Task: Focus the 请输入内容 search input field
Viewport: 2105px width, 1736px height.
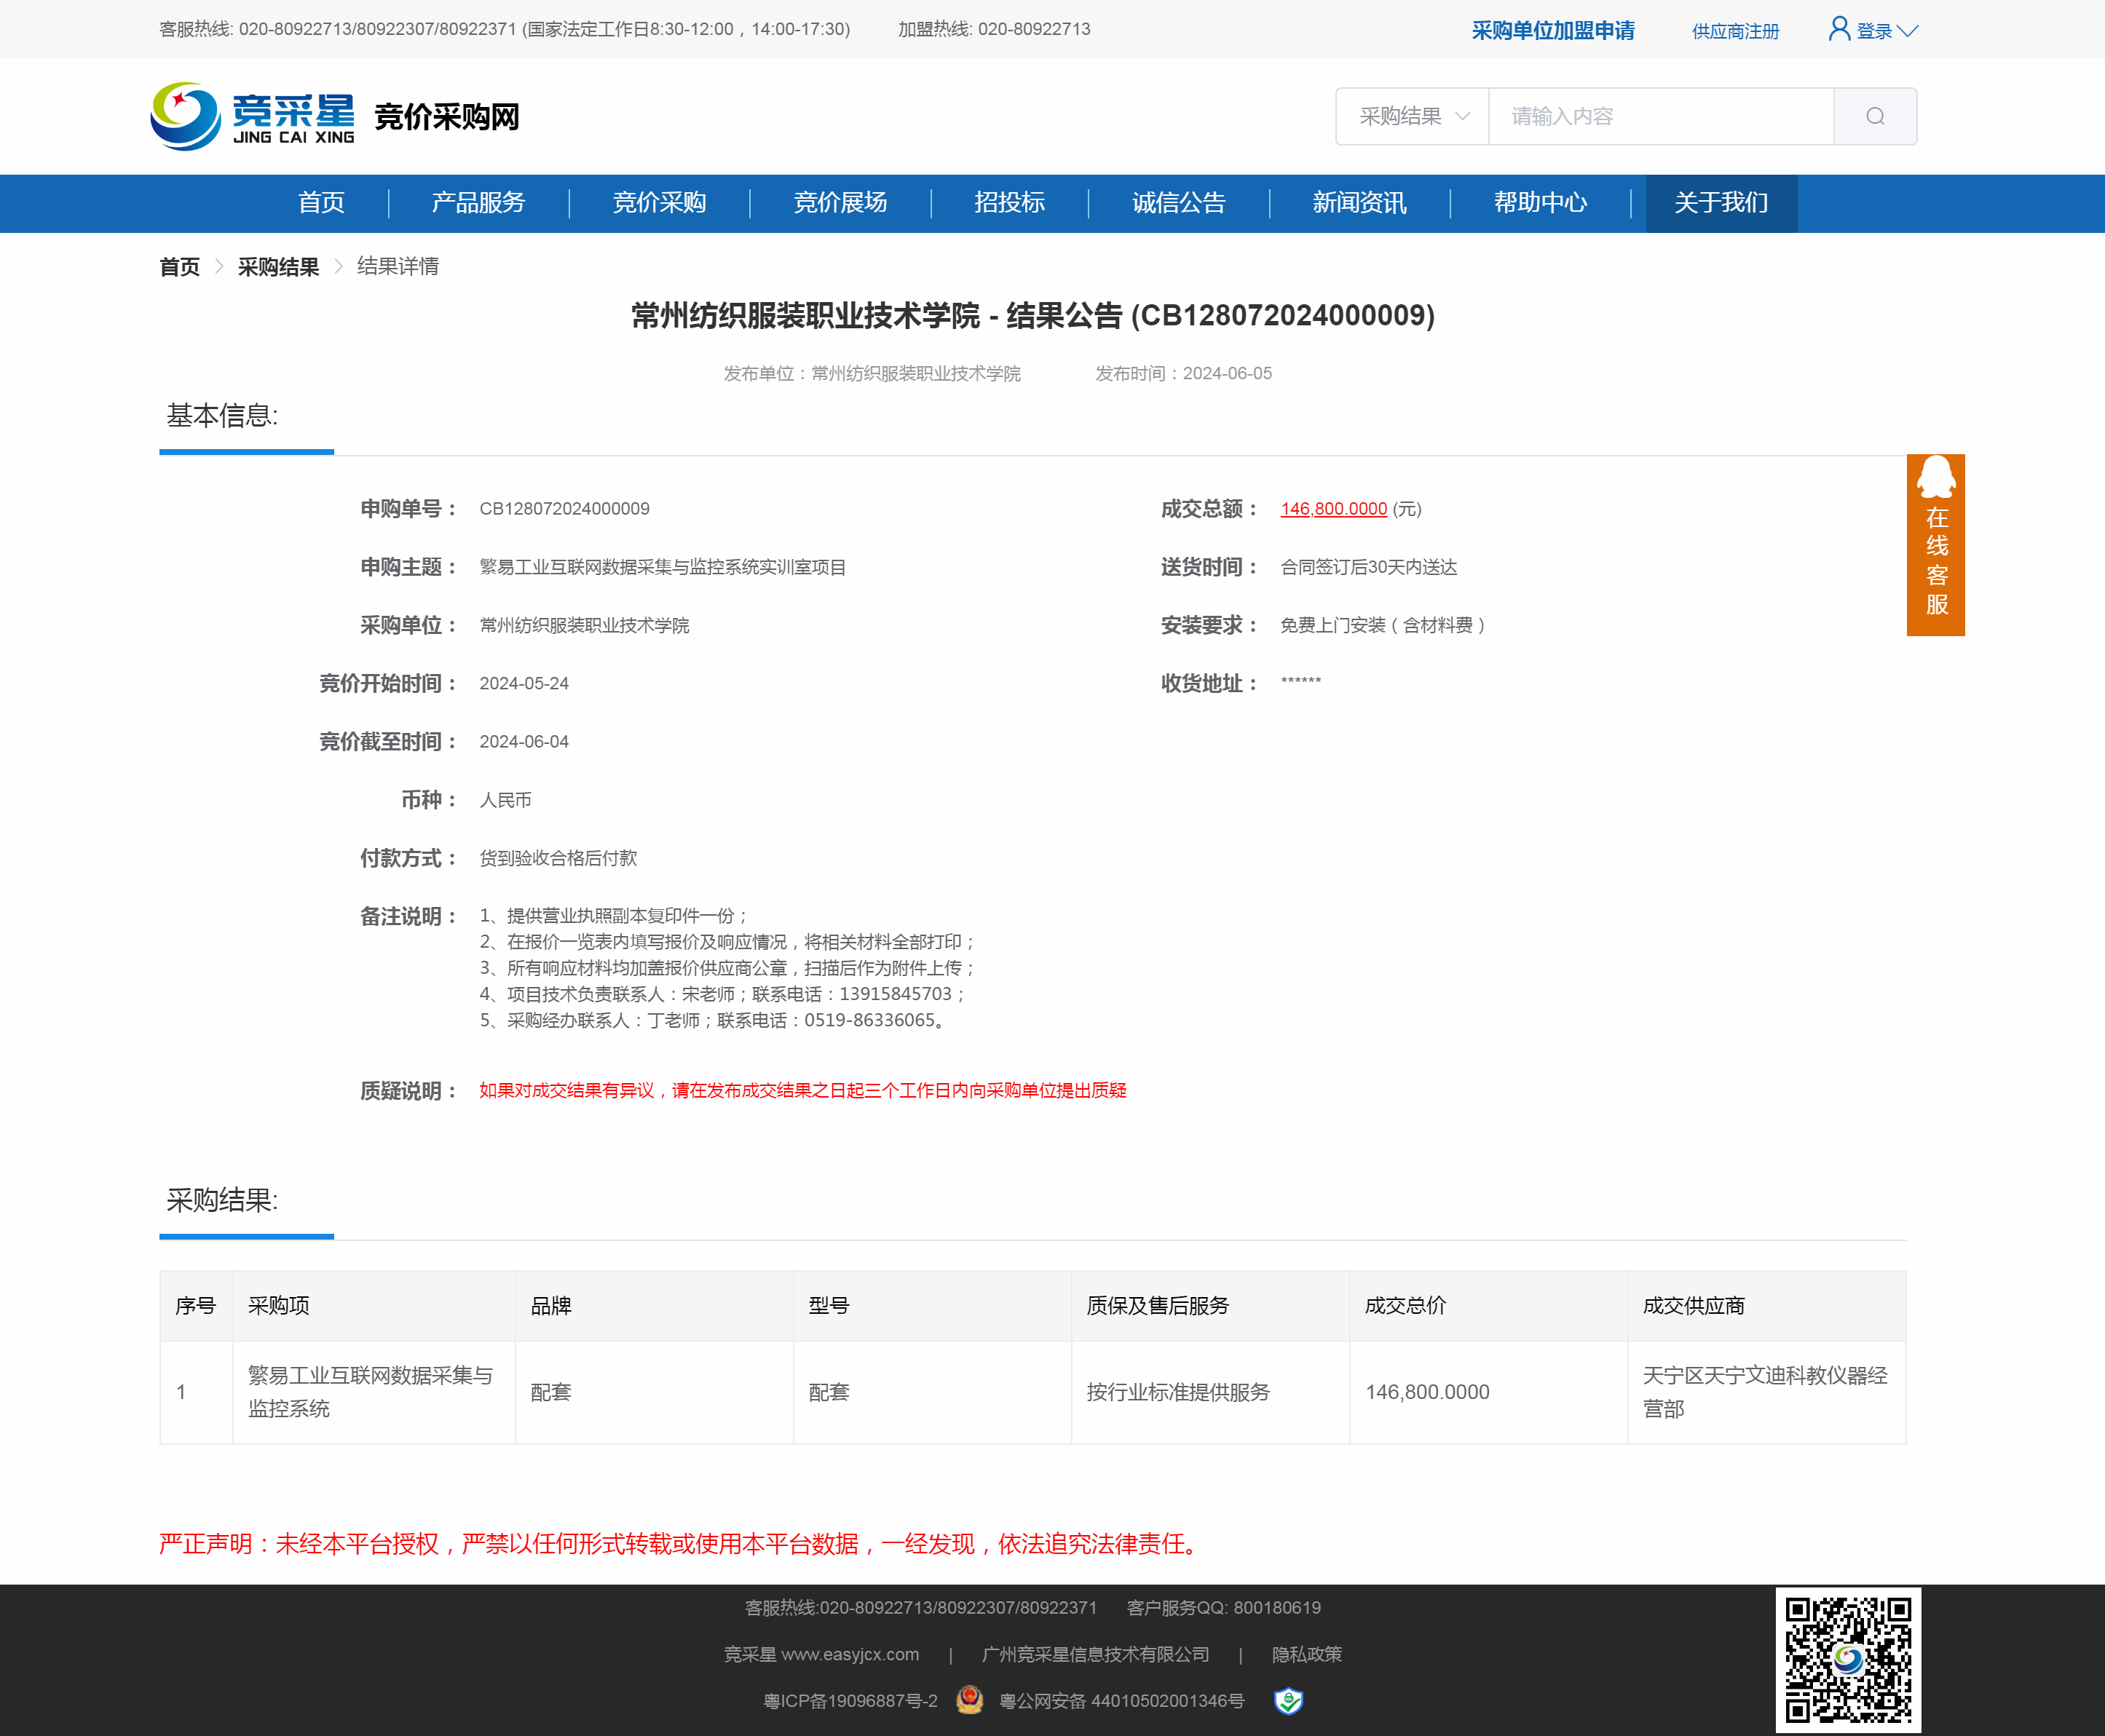Action: tap(1660, 116)
